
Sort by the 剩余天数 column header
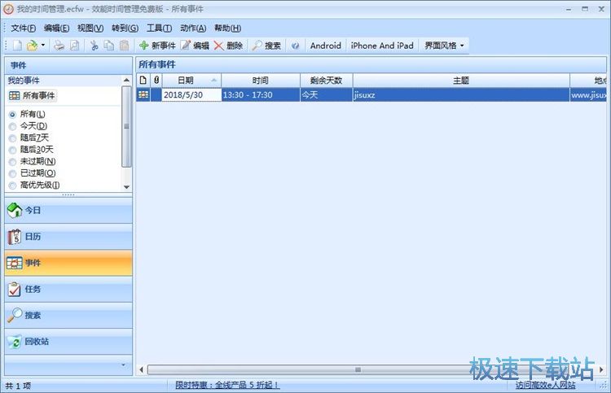(326, 81)
